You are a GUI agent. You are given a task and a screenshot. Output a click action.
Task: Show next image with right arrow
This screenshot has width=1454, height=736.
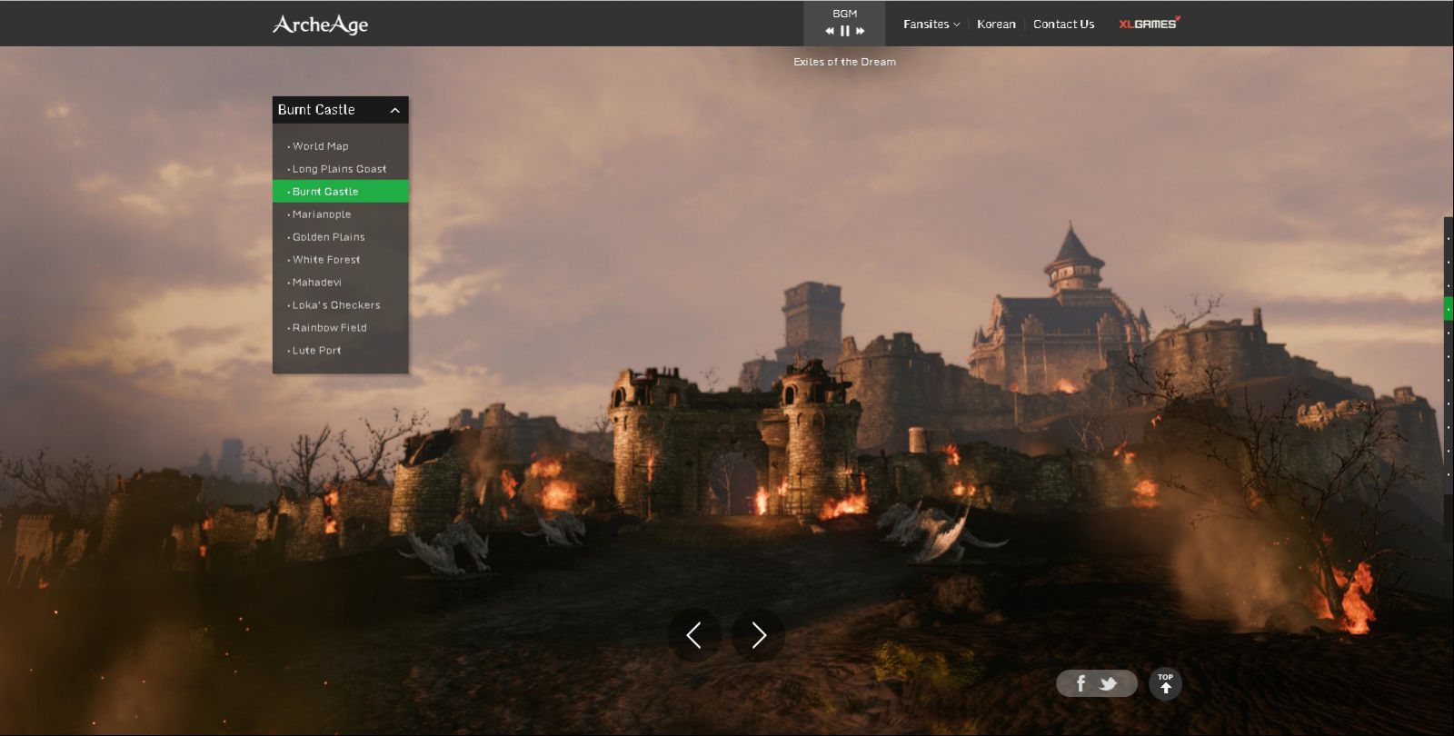click(758, 635)
